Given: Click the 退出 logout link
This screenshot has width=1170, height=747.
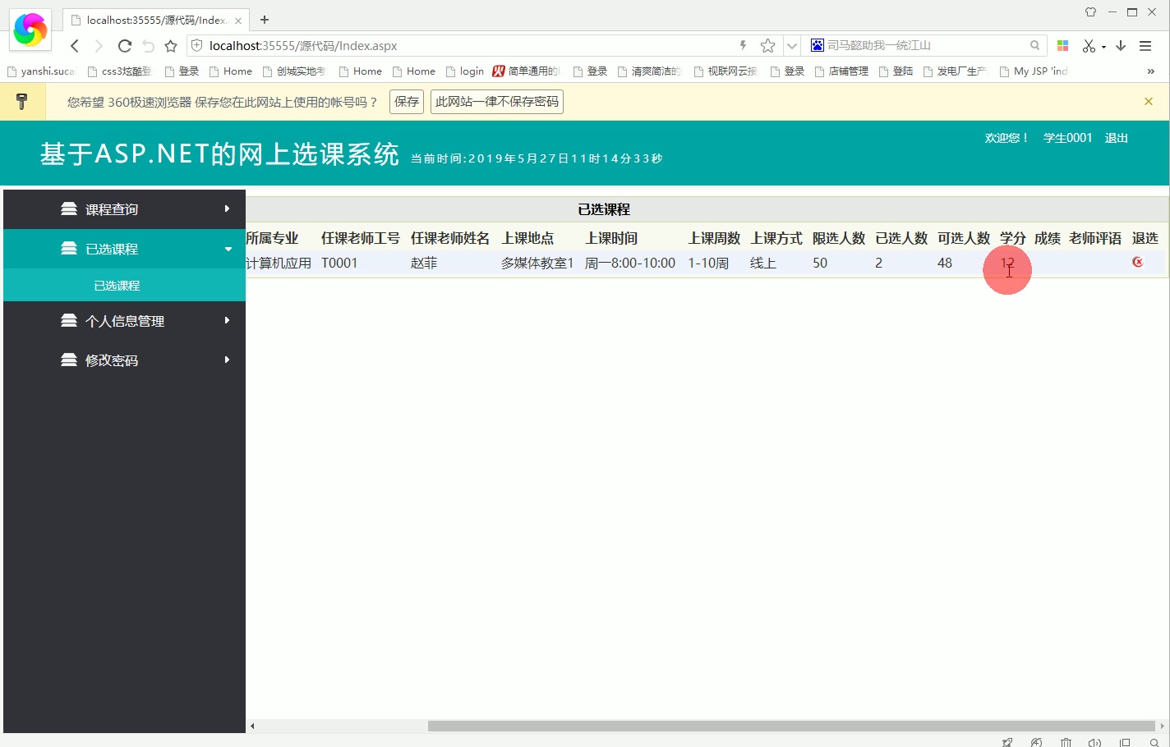Looking at the screenshot, I should point(1117,138).
